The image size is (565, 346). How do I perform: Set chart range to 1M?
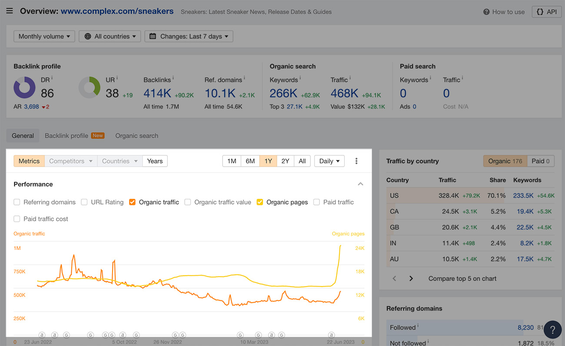point(232,161)
